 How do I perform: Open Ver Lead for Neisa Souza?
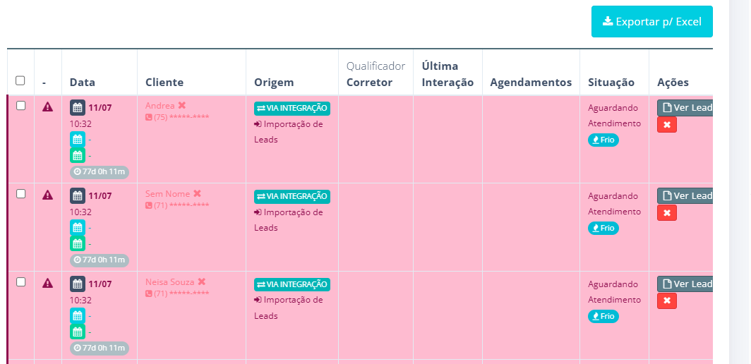coord(686,284)
